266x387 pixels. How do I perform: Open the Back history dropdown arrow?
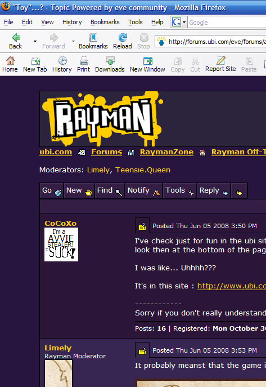click(x=35, y=41)
